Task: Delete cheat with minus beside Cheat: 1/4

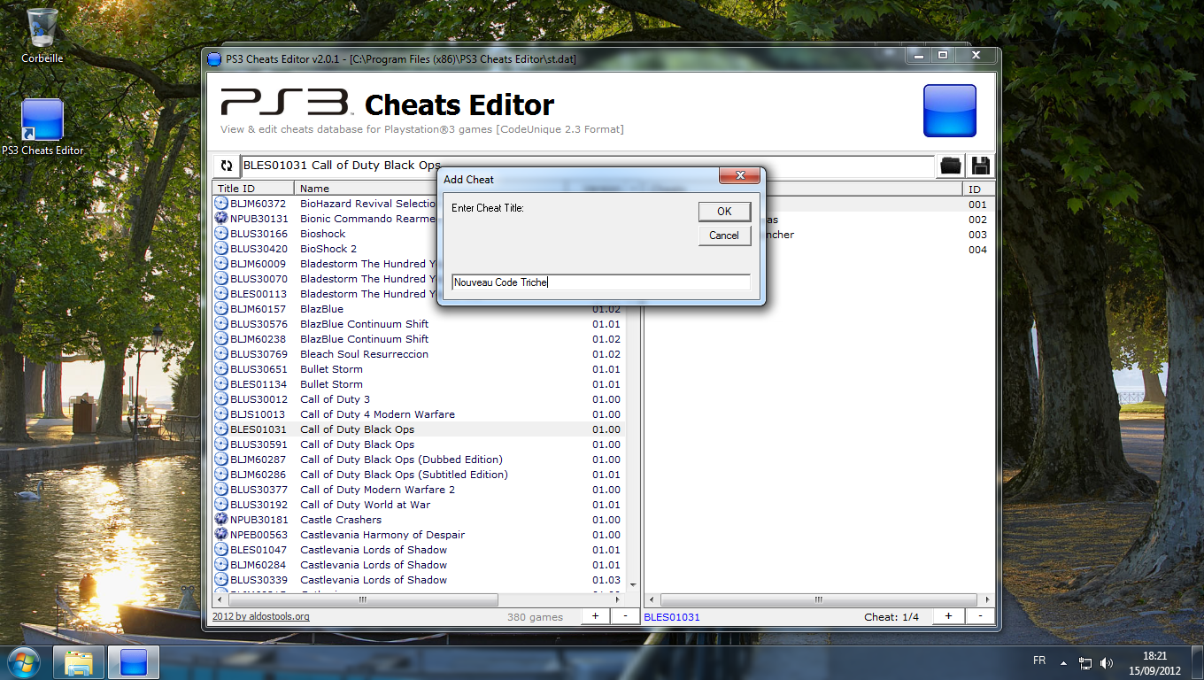Action: [979, 616]
